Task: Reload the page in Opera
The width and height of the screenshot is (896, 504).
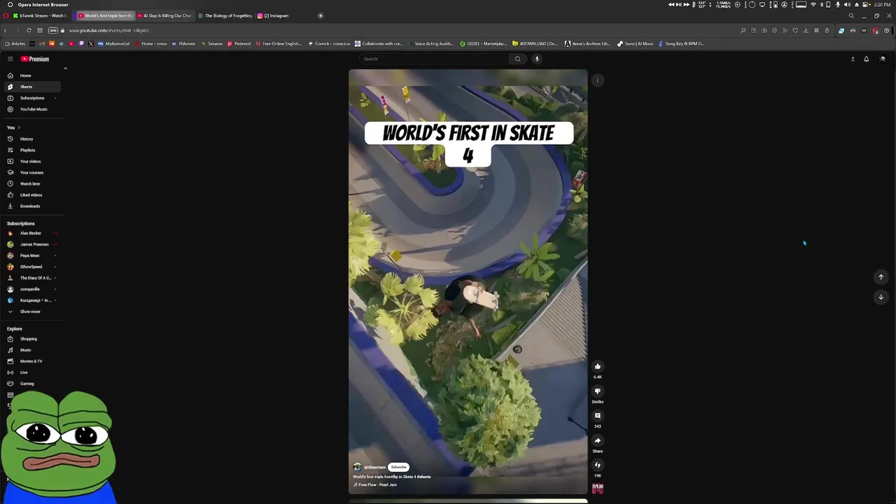Action: 29,30
